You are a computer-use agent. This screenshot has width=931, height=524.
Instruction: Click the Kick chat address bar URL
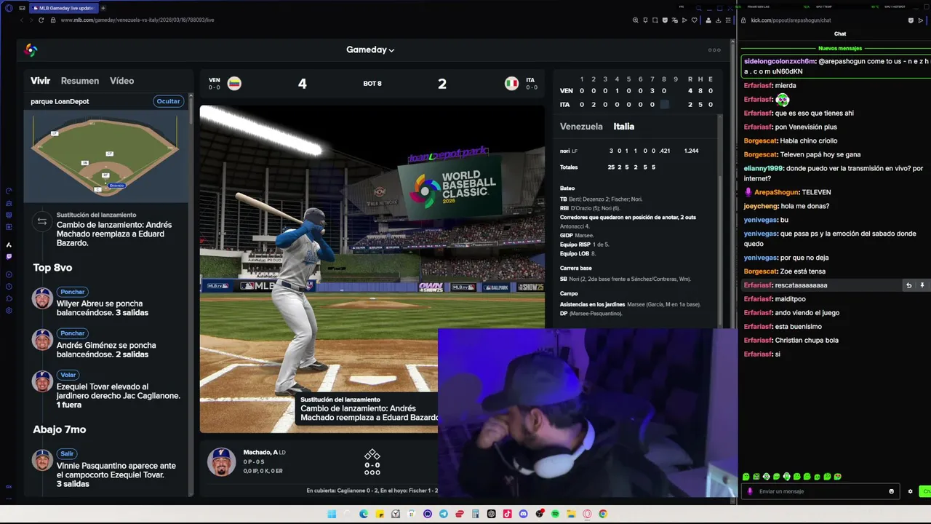pos(791,20)
